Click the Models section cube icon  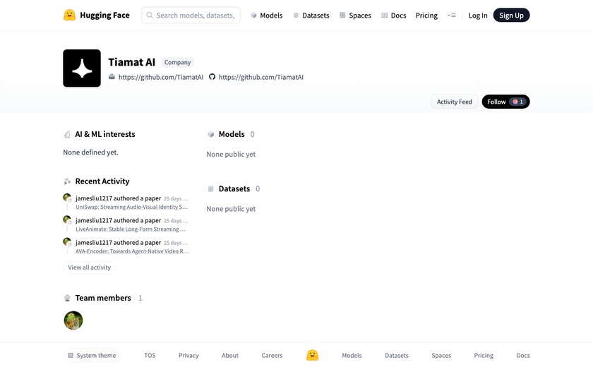[210, 134]
